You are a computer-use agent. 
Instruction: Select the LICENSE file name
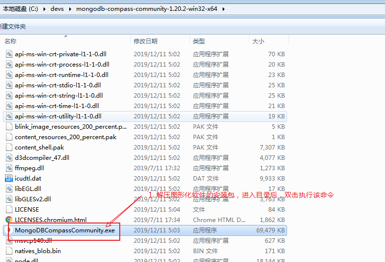[x=27, y=210]
